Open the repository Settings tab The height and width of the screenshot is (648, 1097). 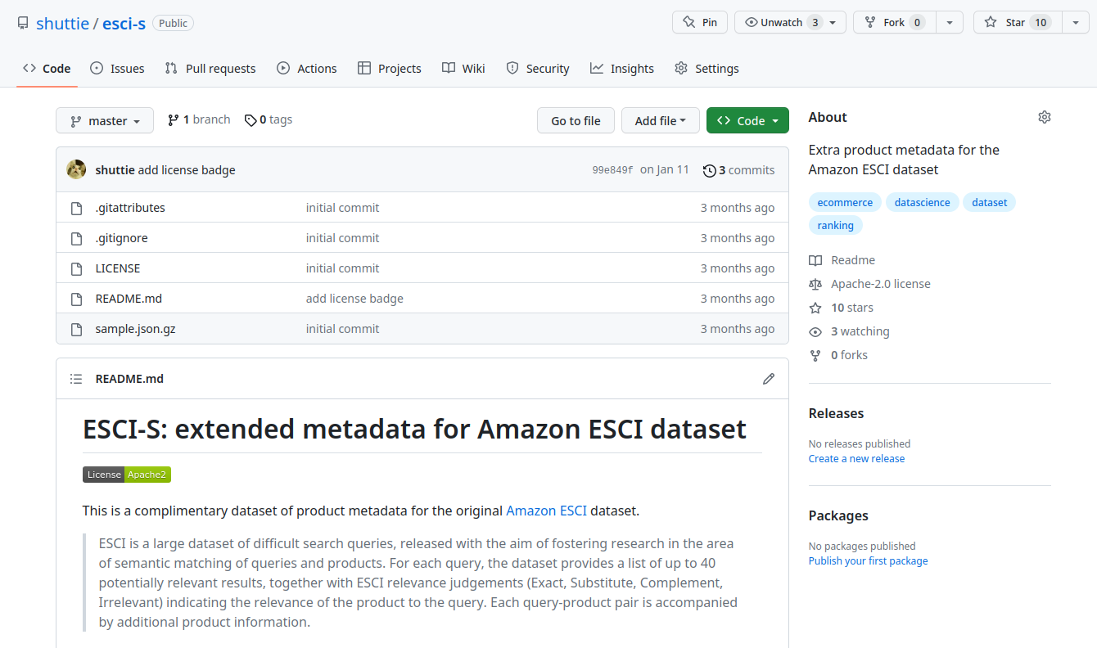[x=707, y=68]
